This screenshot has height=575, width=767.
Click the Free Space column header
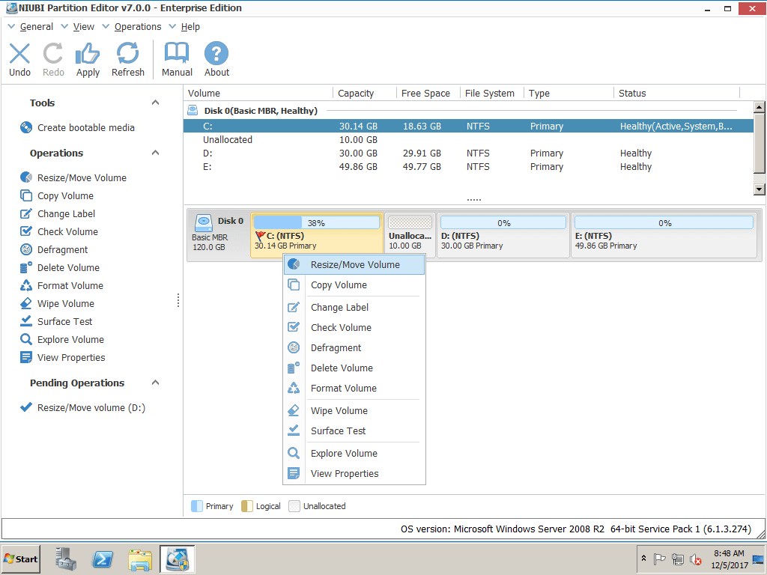(428, 93)
